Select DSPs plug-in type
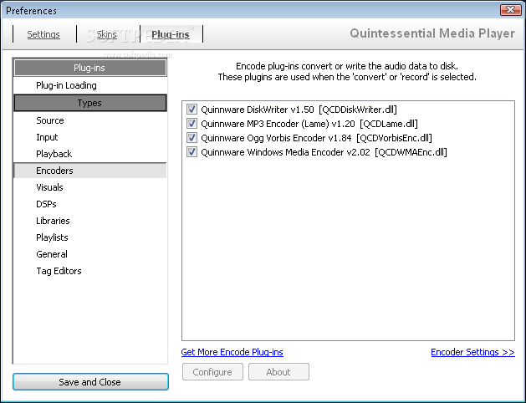 90,204
